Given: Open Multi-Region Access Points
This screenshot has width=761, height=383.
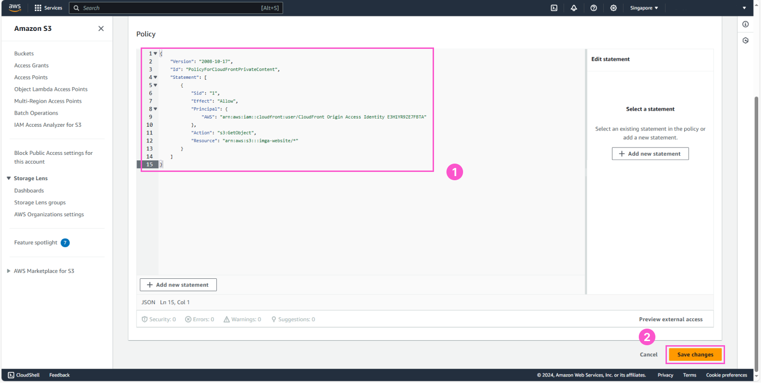Looking at the screenshot, I should (x=48, y=101).
